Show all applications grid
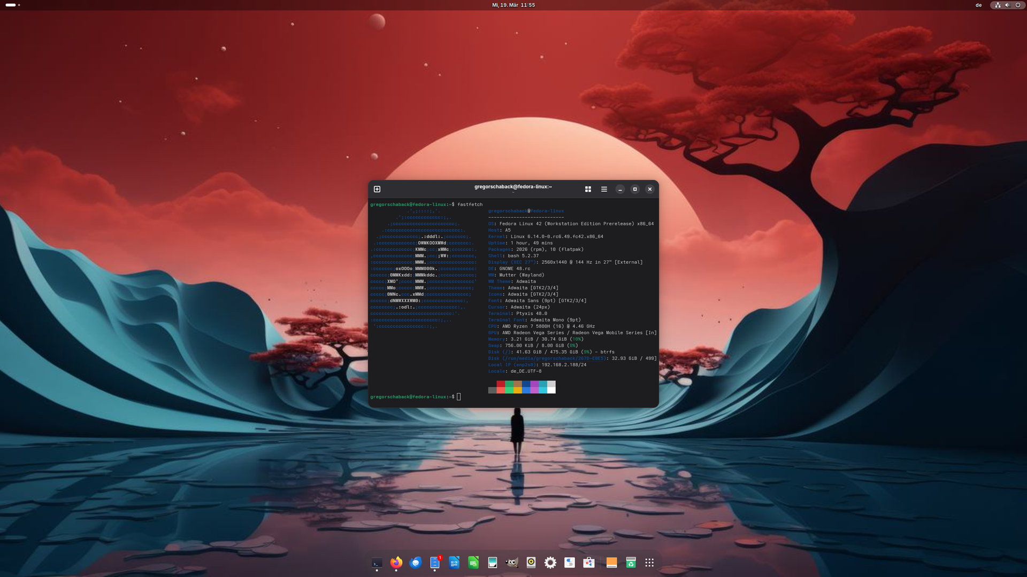Image resolution: width=1027 pixels, height=577 pixels. pyautogui.click(x=649, y=563)
